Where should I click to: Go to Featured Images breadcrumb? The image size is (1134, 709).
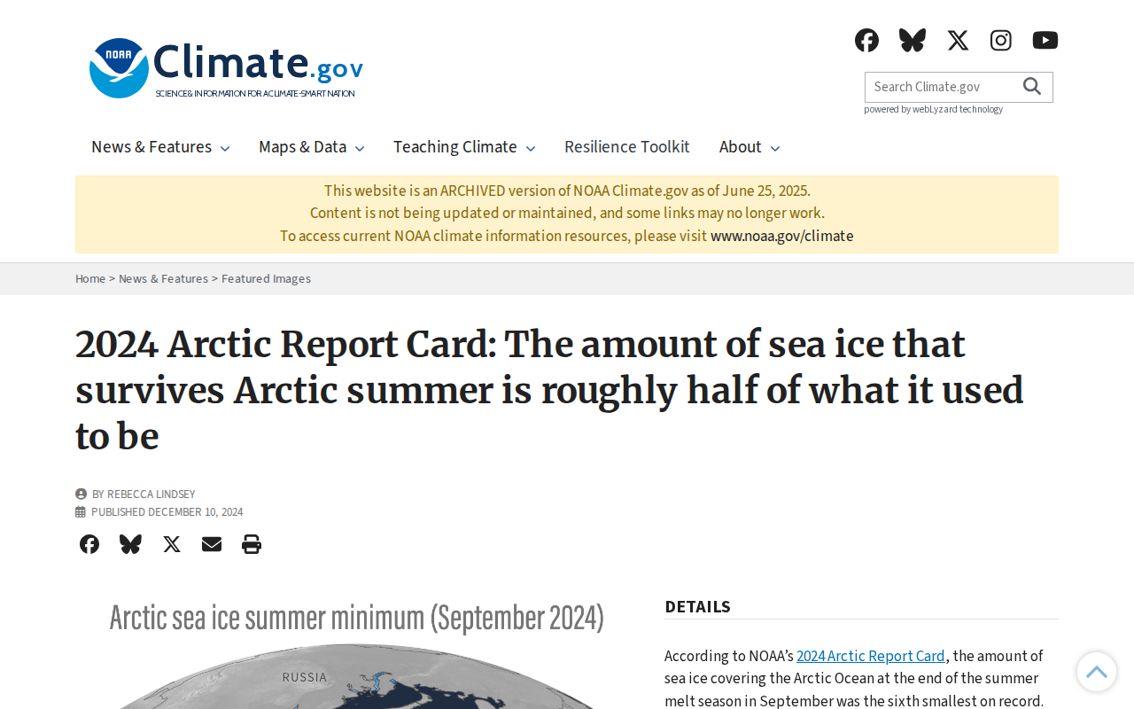point(266,278)
